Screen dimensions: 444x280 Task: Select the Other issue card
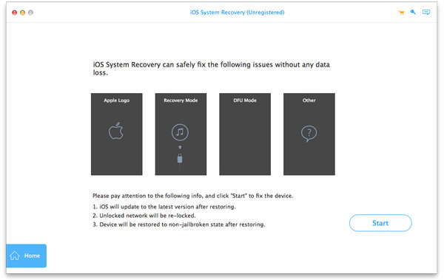309,134
